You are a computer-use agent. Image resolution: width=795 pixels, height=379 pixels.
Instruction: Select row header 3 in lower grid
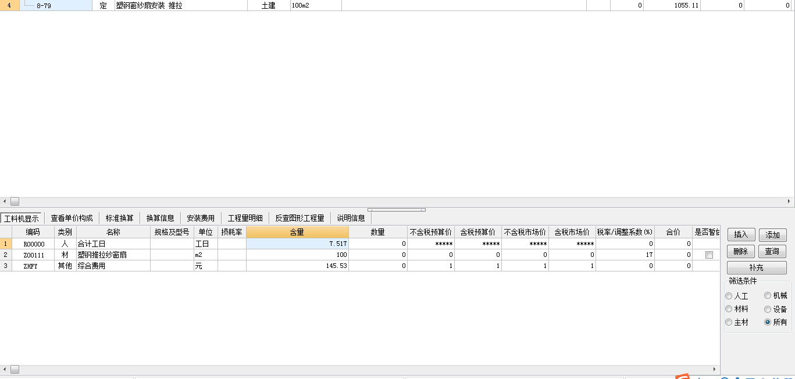(6, 266)
